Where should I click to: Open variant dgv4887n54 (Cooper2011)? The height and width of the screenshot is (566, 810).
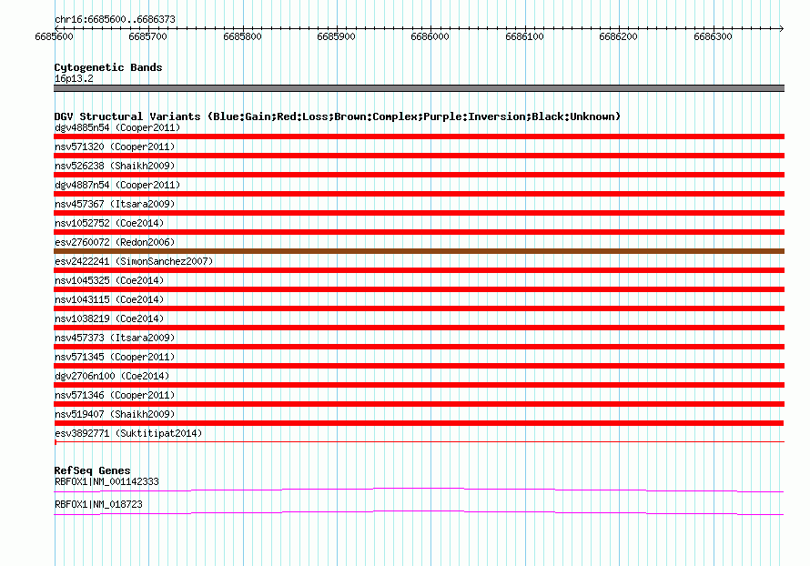[x=117, y=185]
